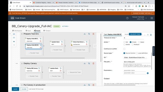Select the Deploy initial BB S... task card

point(33,40)
